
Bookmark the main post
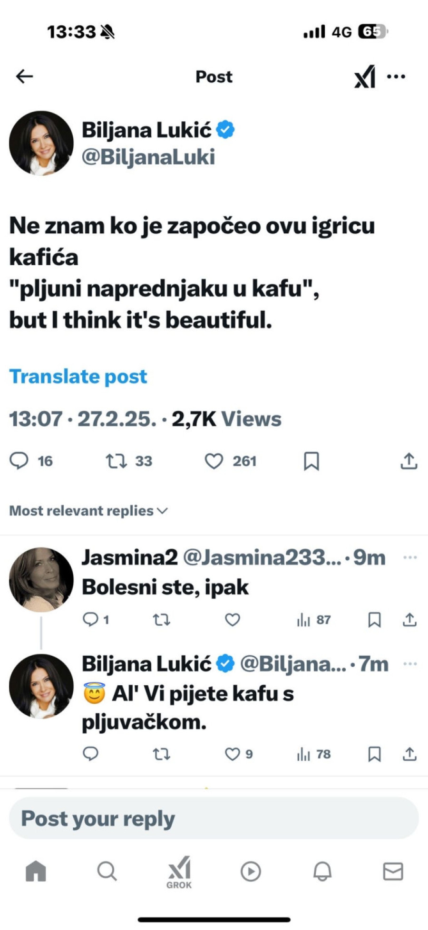click(311, 460)
